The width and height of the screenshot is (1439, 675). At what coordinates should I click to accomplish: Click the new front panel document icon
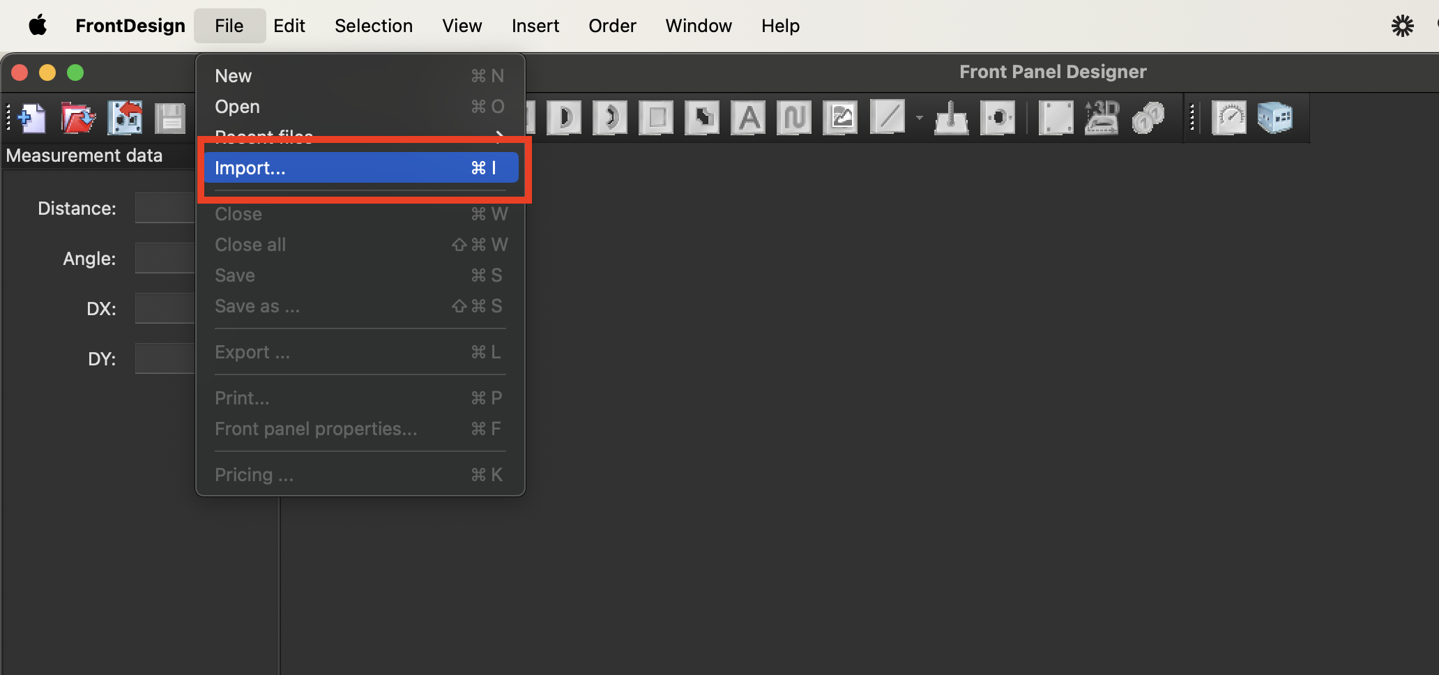32,118
